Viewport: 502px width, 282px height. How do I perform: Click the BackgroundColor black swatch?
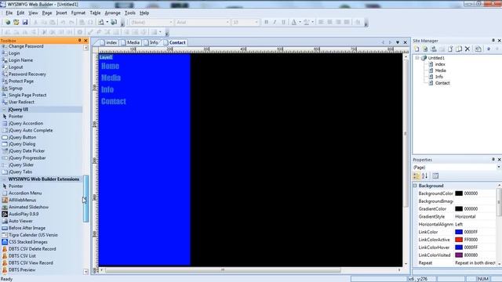tap(459, 193)
